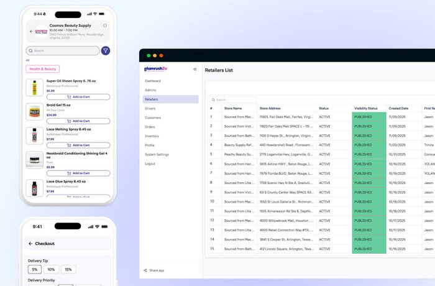This screenshot has width=435, height=286.
Task: Select the 5% delivery tip option
Action: [35, 269]
